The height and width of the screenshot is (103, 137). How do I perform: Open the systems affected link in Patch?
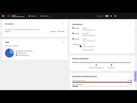[x=11, y=46]
